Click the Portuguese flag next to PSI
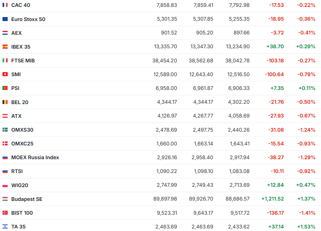This screenshot has width=321, height=231. pos(5,88)
